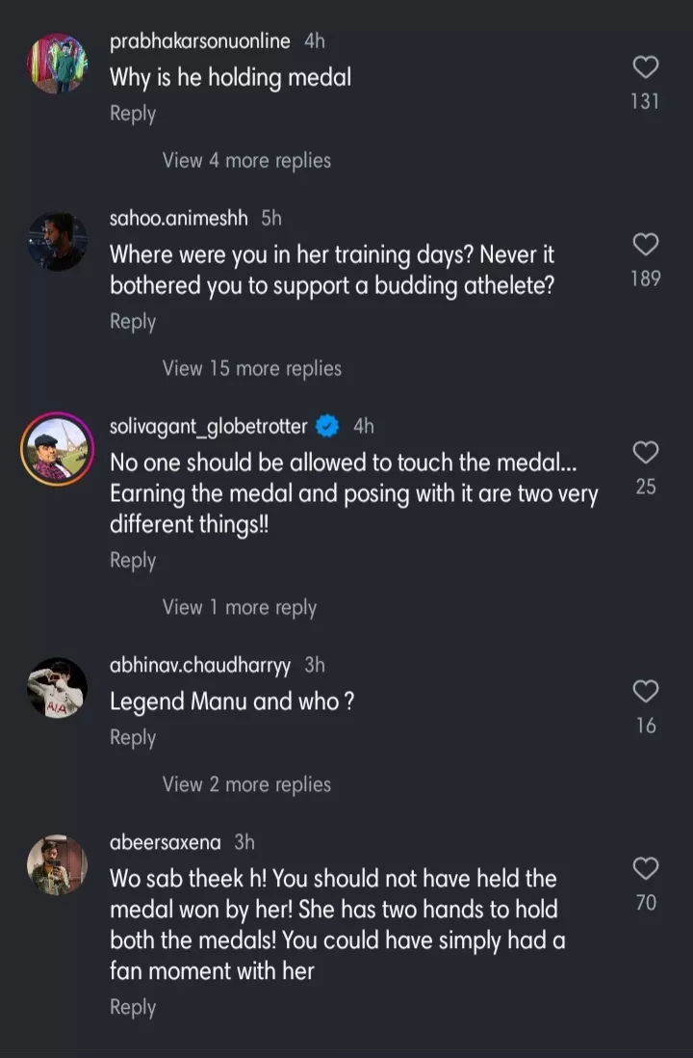Reply to the 'Why is he holding medal' comment
Viewport: 693px width, 1058px height.
(x=133, y=114)
